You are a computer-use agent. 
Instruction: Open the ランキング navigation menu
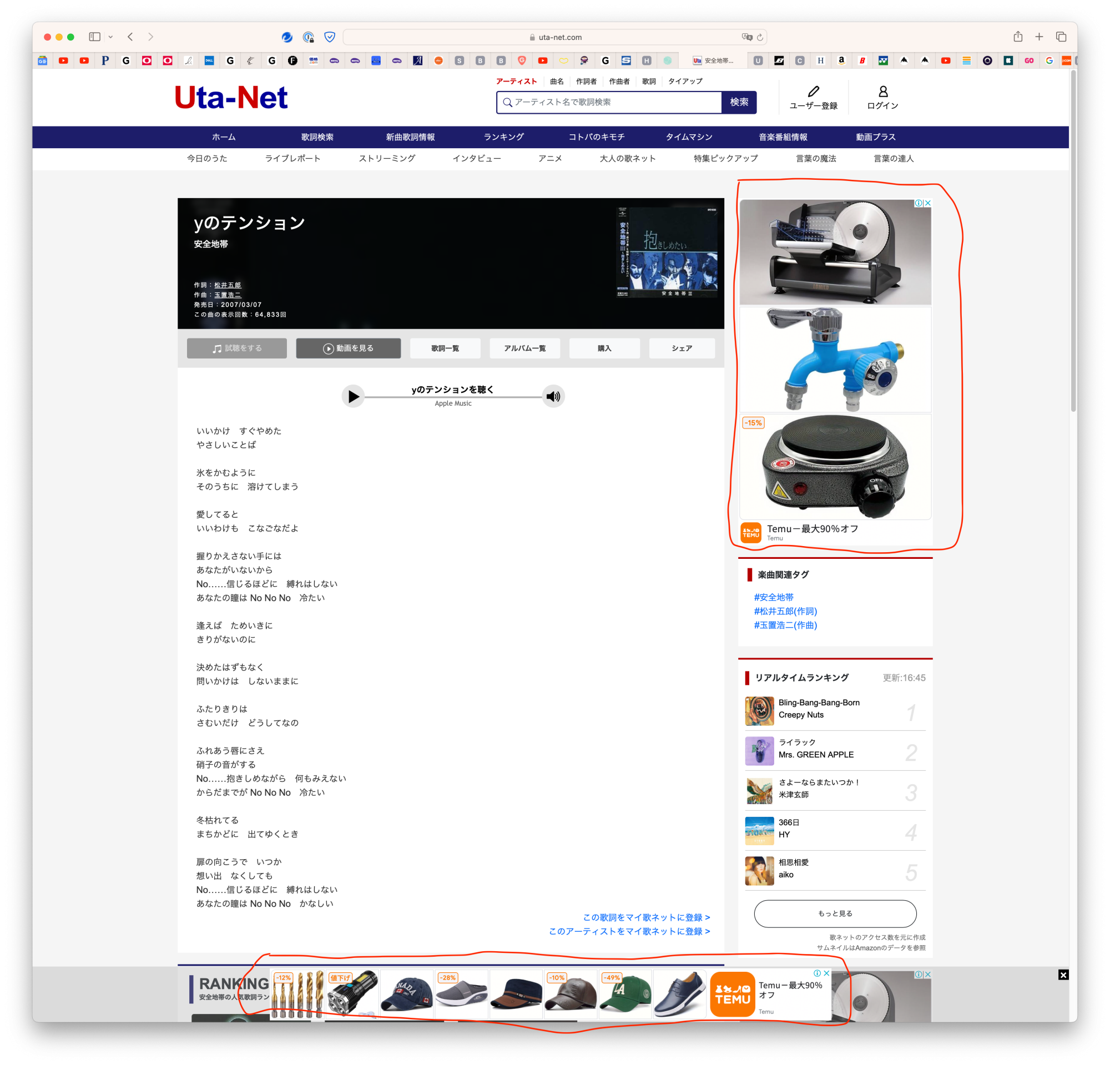[x=503, y=137]
